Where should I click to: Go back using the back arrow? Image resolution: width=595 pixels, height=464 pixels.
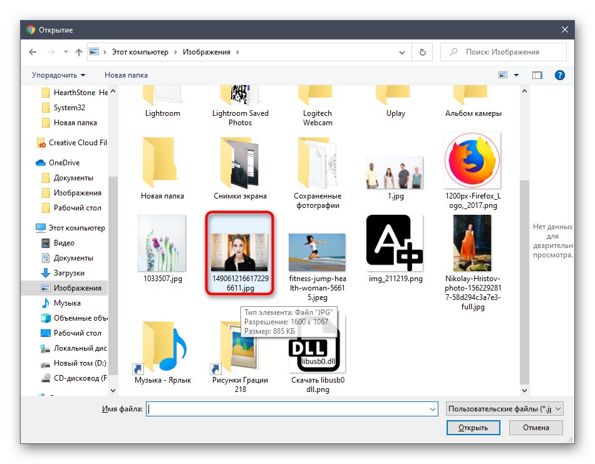[33, 52]
